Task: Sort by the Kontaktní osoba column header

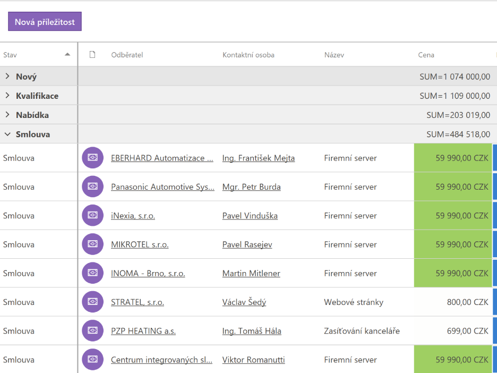Action: pyautogui.click(x=248, y=55)
